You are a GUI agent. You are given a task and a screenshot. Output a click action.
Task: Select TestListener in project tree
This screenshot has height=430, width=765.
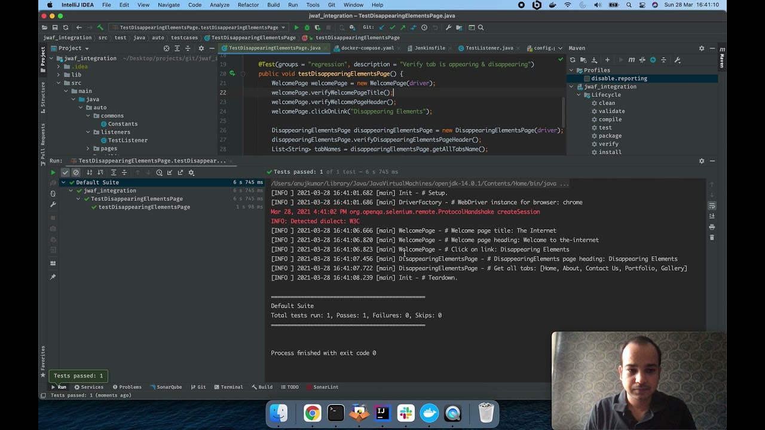click(128, 140)
